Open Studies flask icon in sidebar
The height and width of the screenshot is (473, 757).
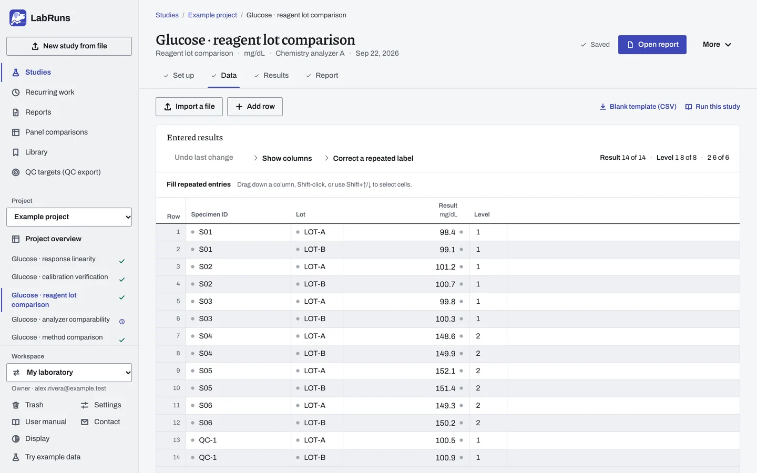click(16, 73)
